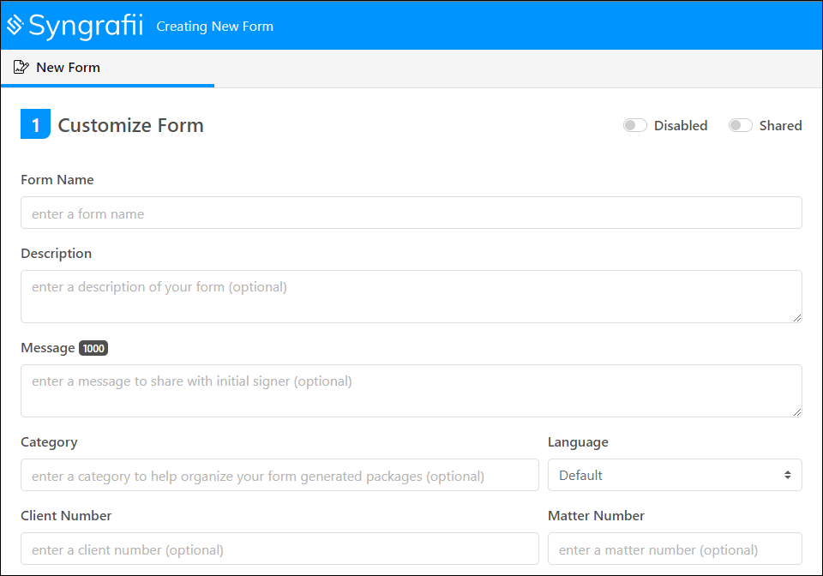Image resolution: width=823 pixels, height=576 pixels.
Task: Select Default in the Language selector
Action: 675,475
